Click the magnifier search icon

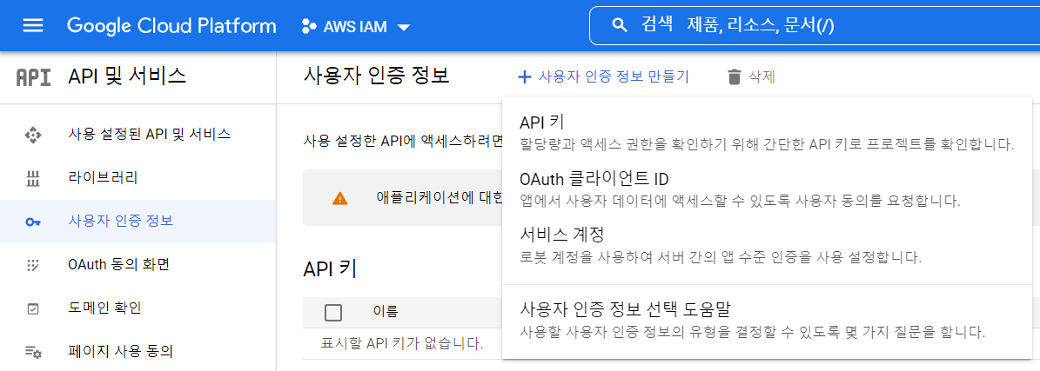coord(620,26)
